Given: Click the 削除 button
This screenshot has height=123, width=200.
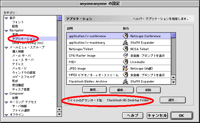Looking at the screenshot, I should pyautogui.click(x=148, y=90).
